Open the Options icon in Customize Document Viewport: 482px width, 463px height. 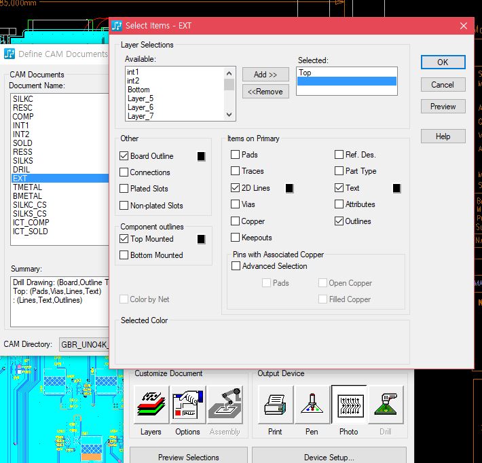click(188, 405)
